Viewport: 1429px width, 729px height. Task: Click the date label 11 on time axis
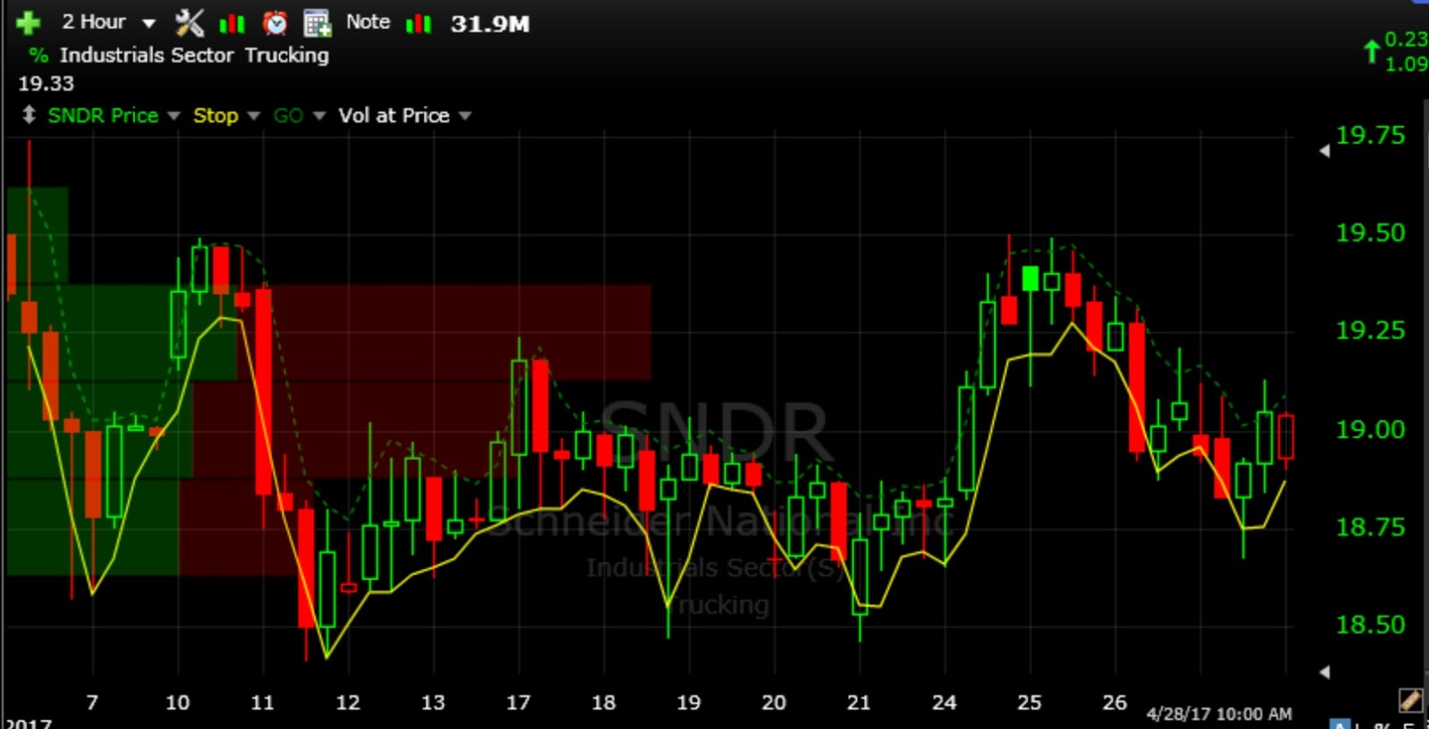click(x=263, y=702)
